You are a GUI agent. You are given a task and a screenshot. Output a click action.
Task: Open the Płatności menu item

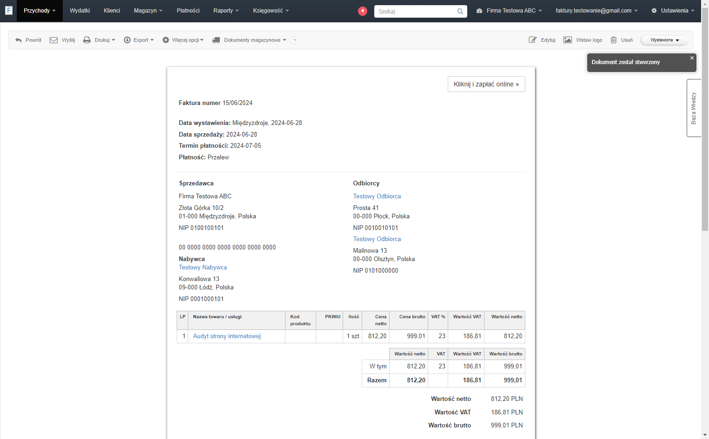[x=188, y=11]
